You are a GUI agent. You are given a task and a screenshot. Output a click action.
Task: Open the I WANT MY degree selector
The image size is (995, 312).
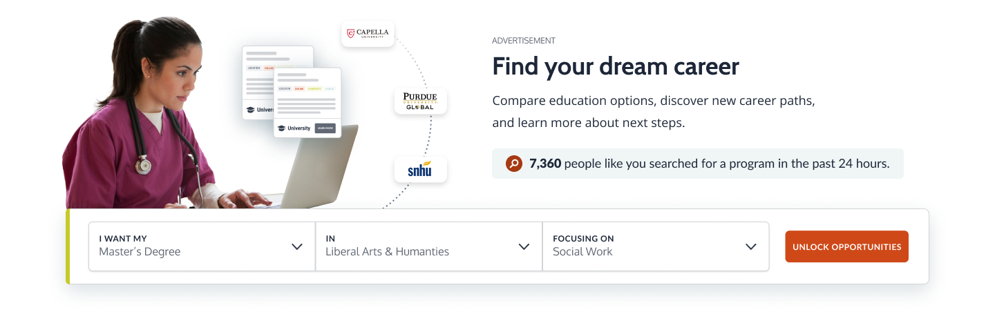click(x=202, y=246)
